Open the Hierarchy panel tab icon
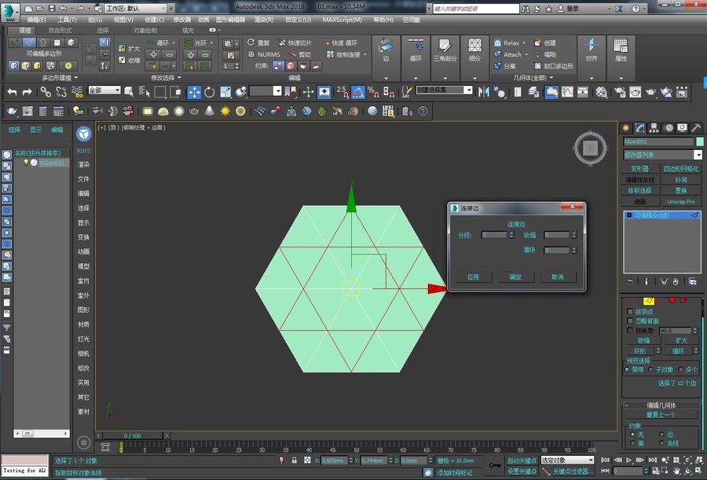 pos(654,128)
